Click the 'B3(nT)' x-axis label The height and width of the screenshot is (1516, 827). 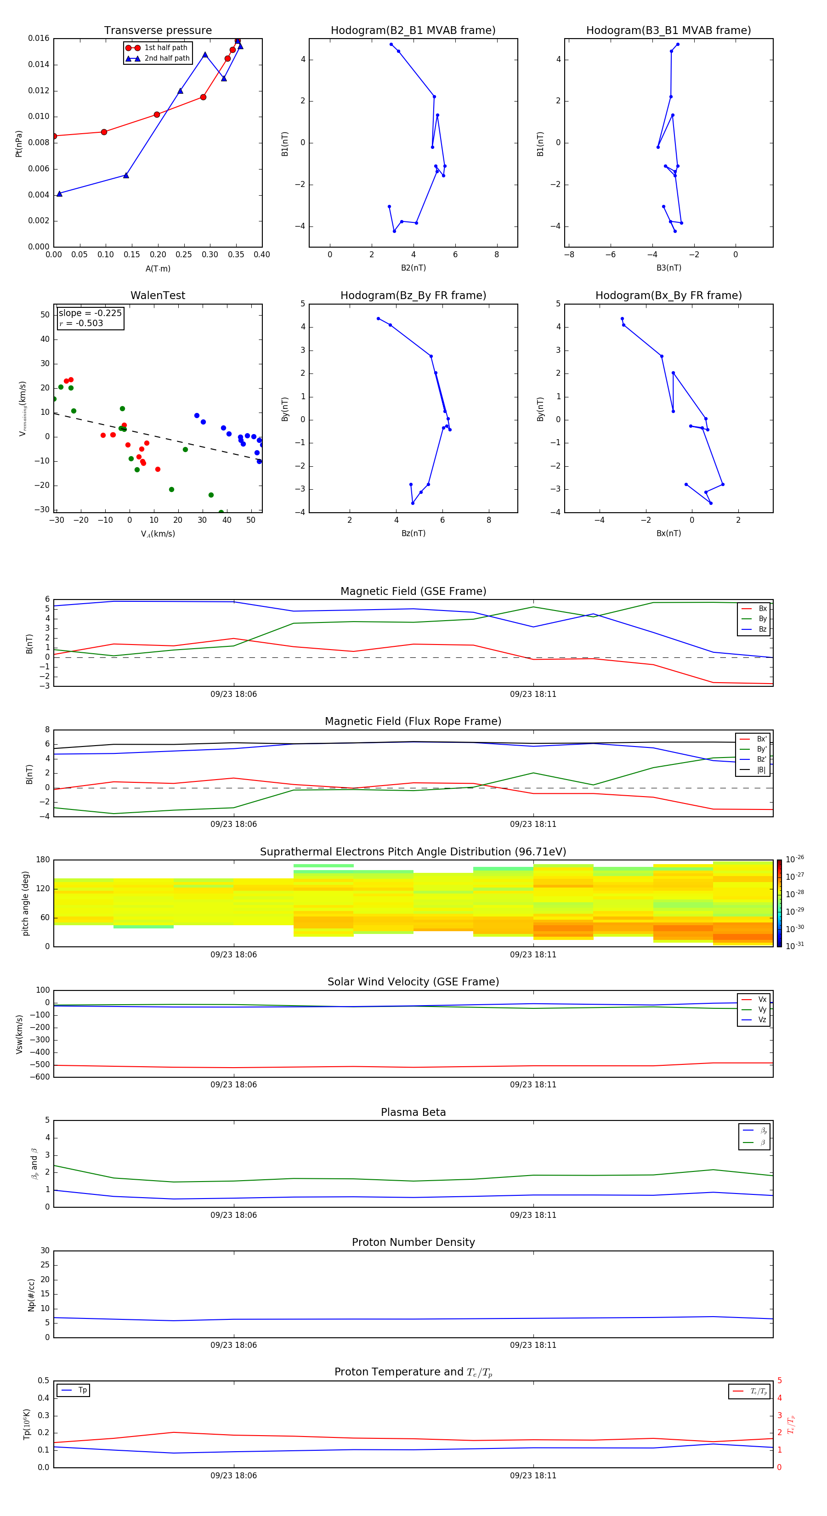click(668, 268)
